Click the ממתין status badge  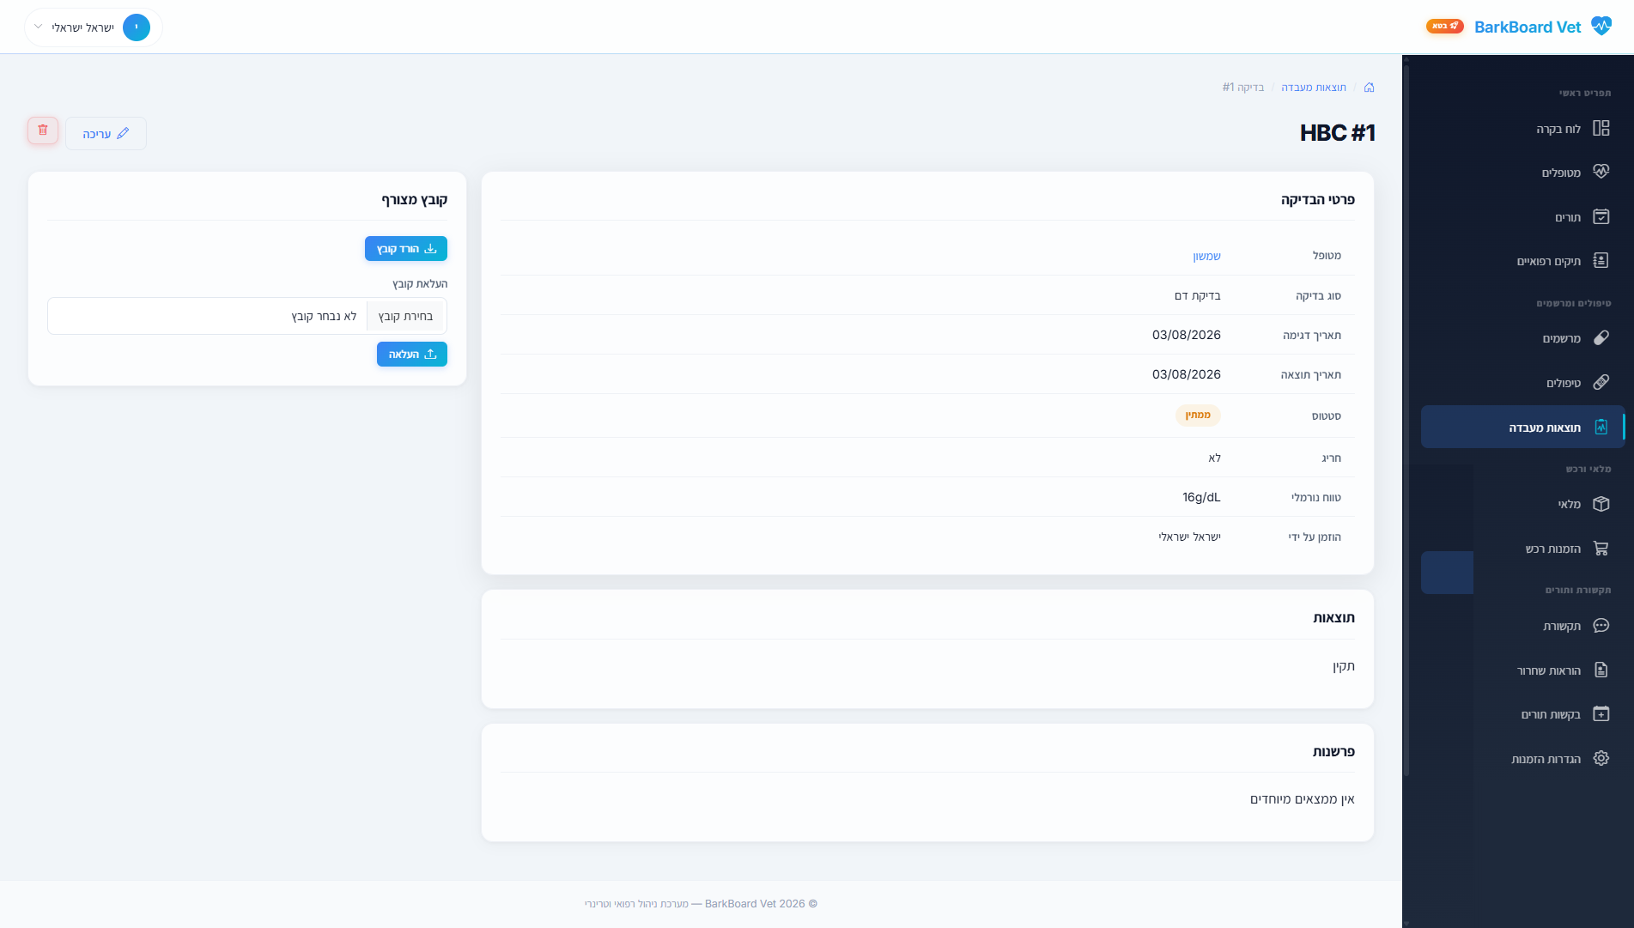point(1198,415)
